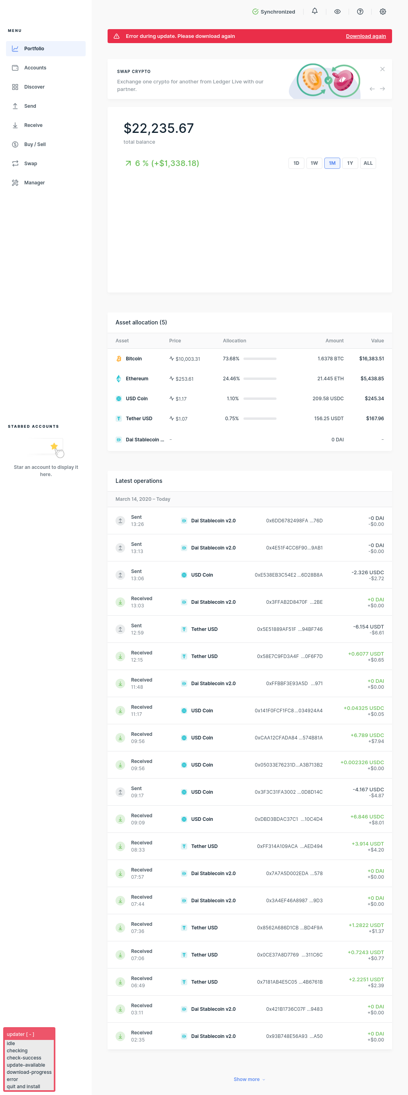Open Sent 13:06 USD Coin operation icon
The height and width of the screenshot is (1095, 408).
(121, 575)
